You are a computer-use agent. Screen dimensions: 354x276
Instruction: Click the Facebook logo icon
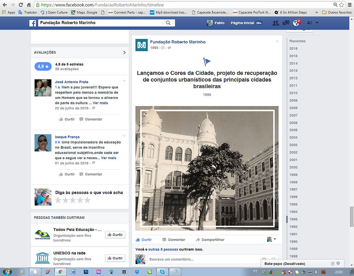click(33, 23)
